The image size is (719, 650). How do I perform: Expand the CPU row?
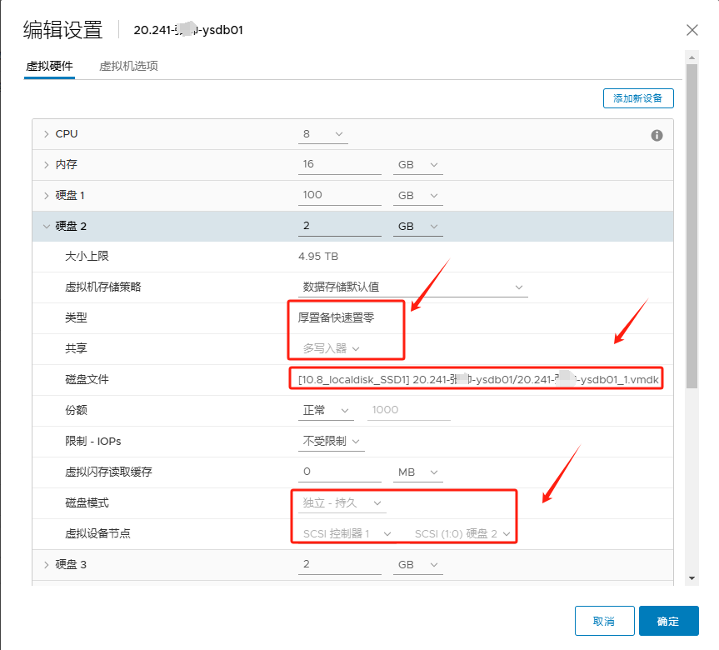[47, 134]
